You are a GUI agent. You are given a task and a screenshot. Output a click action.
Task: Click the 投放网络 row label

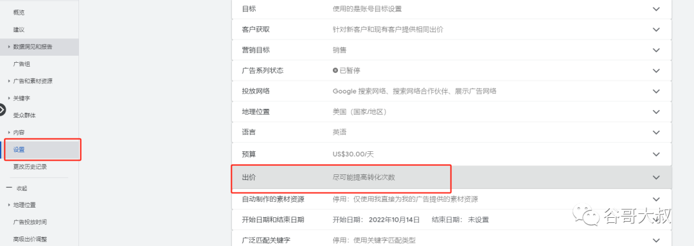pos(256,91)
